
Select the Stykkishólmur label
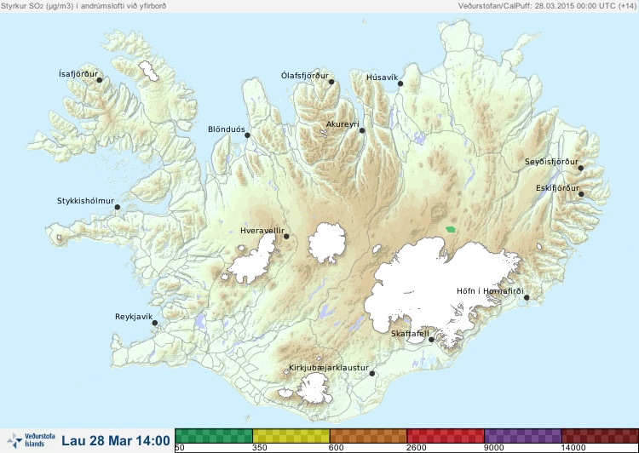pyautogui.click(x=85, y=201)
